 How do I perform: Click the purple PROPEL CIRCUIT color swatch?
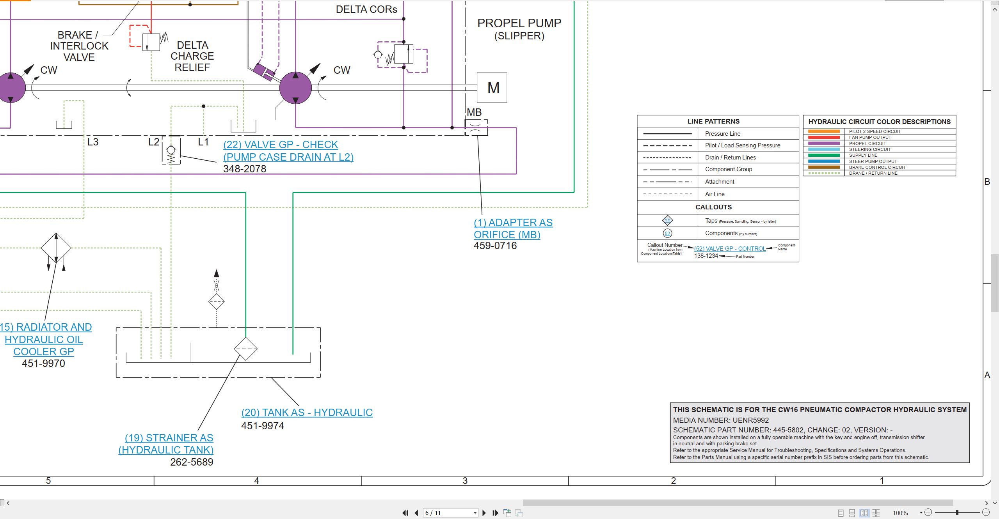[824, 143]
